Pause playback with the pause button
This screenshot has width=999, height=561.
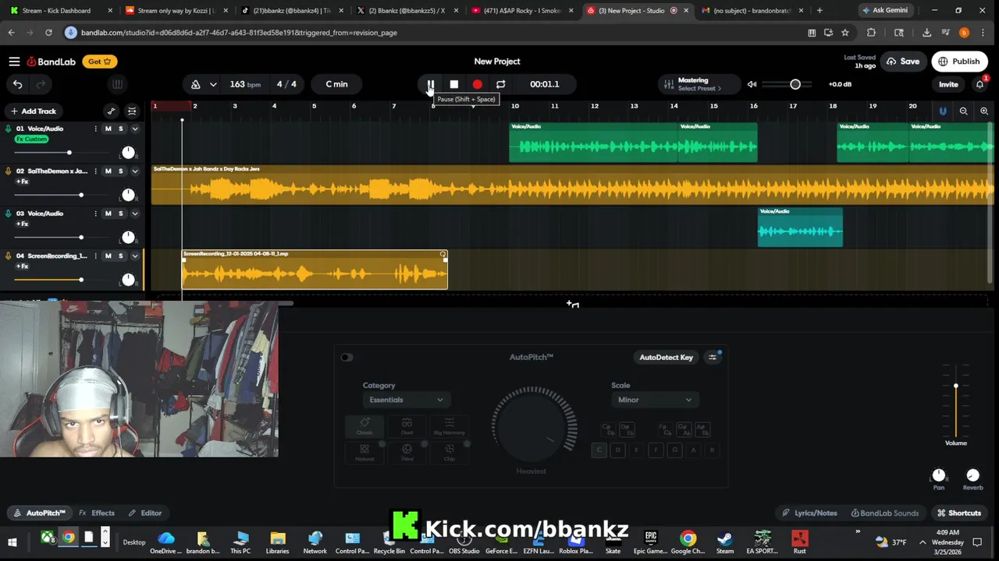(x=430, y=84)
